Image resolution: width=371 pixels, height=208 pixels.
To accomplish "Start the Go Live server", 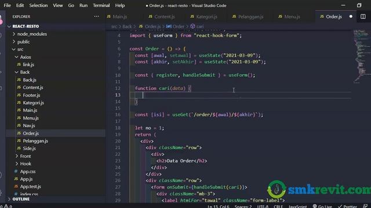I will (322, 206).
